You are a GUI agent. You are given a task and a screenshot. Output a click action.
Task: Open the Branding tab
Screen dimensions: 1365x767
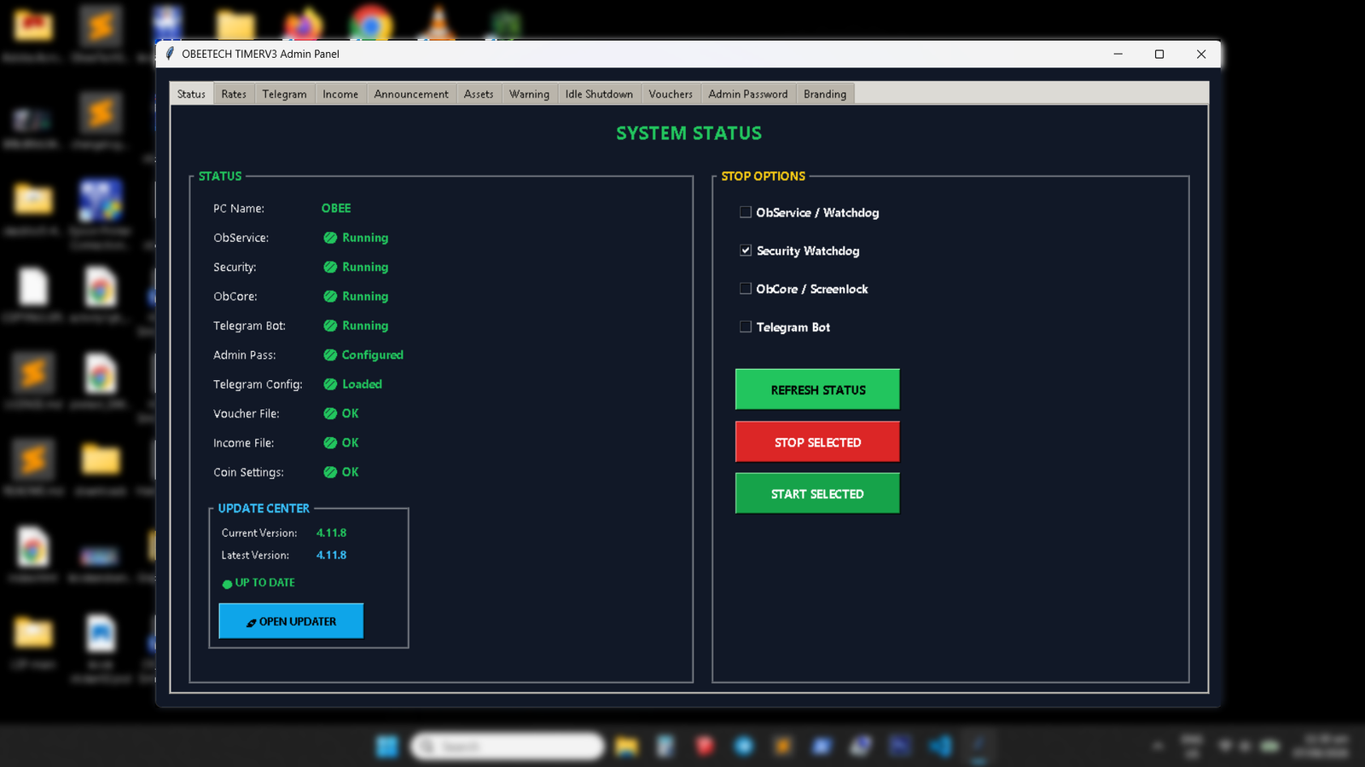coord(825,94)
